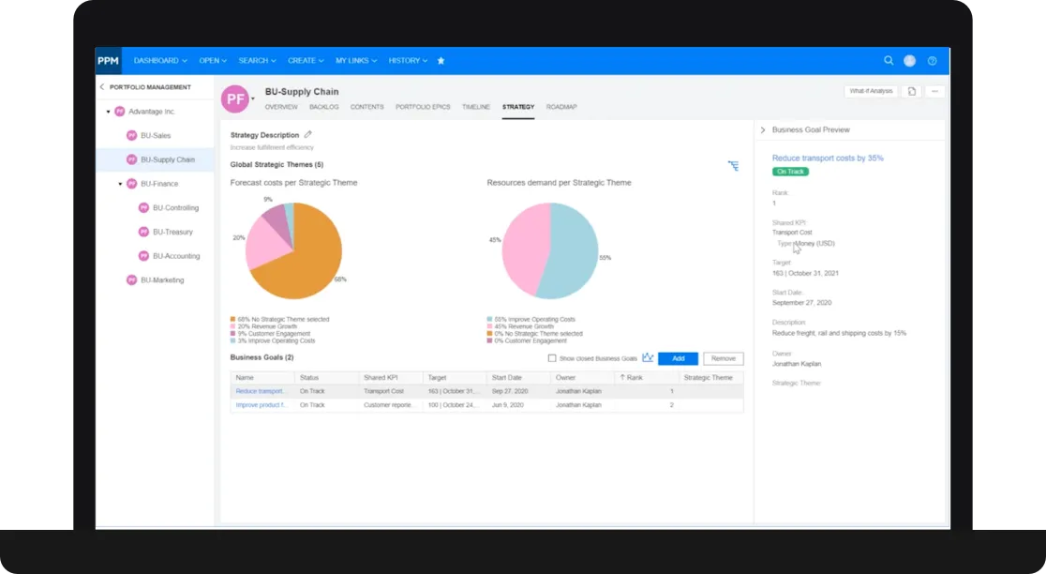Collapse the BU-Finance tree node
1046x574 pixels.
120,183
